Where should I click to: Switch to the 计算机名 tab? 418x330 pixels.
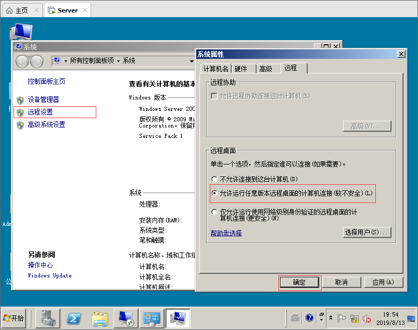216,69
